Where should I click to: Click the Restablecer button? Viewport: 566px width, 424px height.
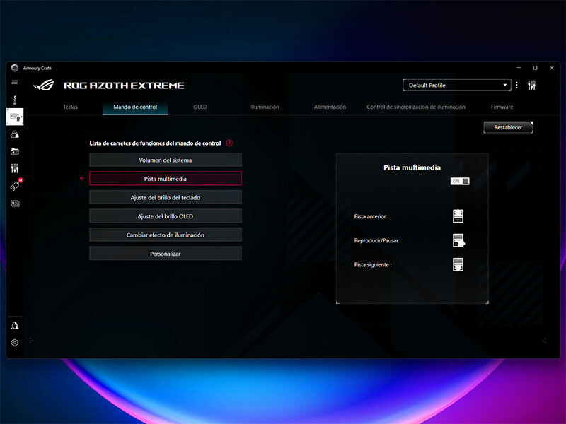508,127
